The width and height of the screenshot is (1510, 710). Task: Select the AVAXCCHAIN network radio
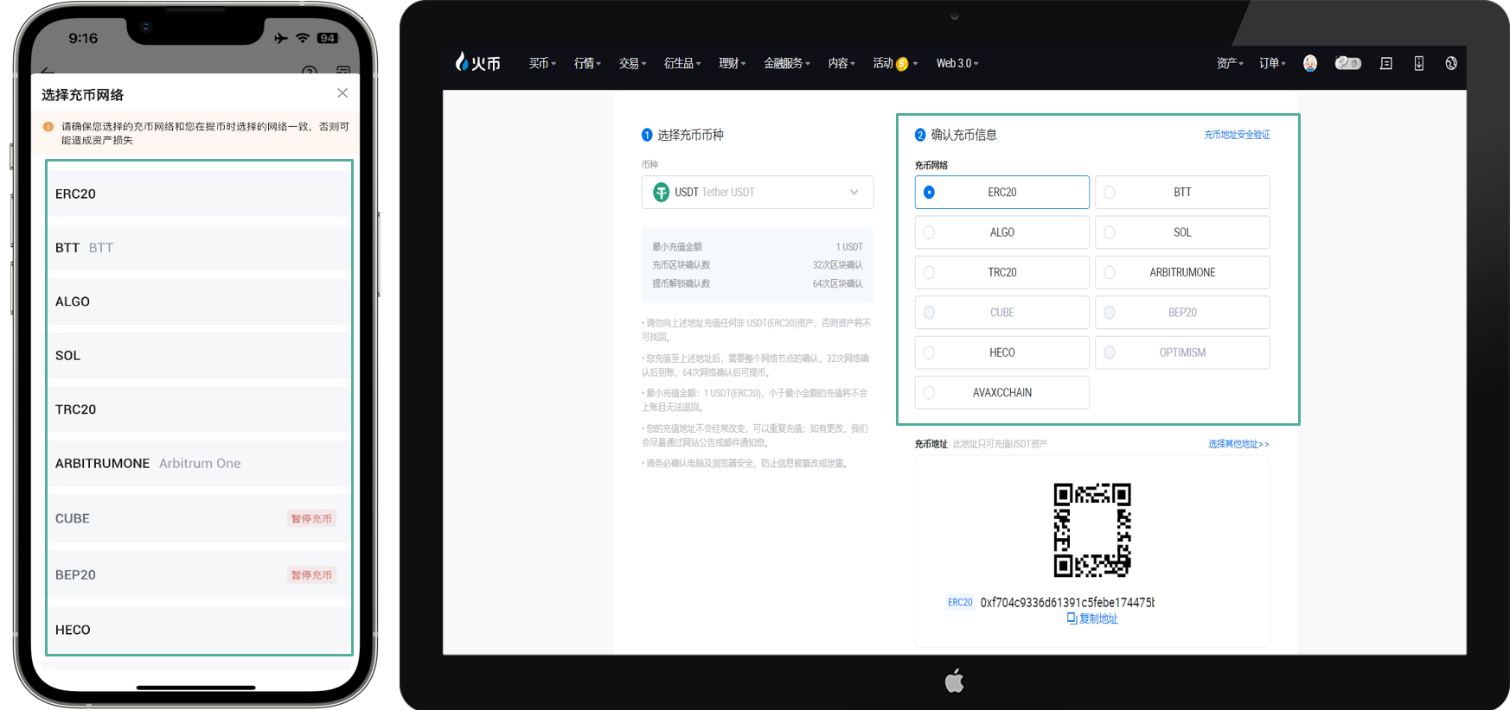929,392
